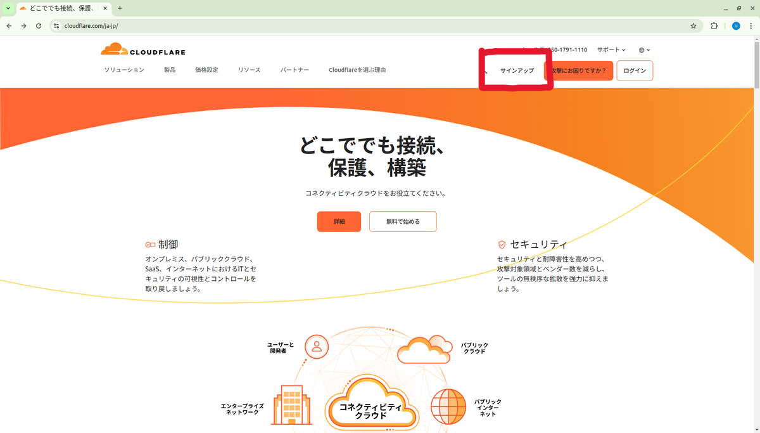This screenshot has width=760, height=433.
Task: Click the orange 詳細 button
Action: pos(339,222)
